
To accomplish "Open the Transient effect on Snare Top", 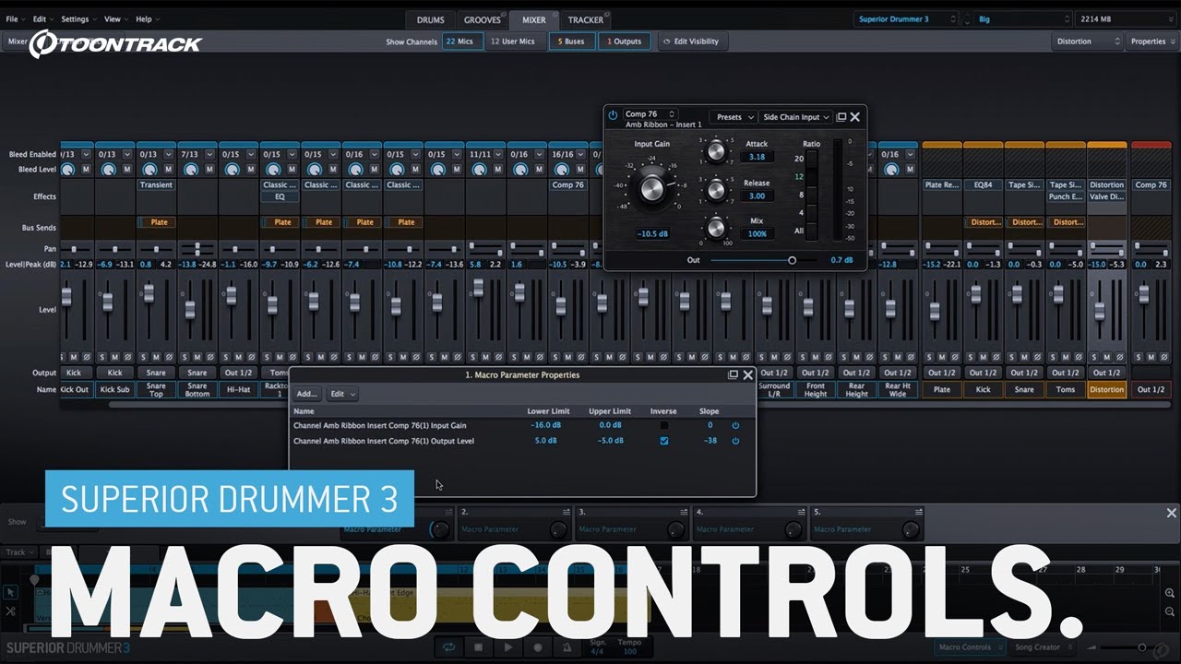I will coord(156,184).
